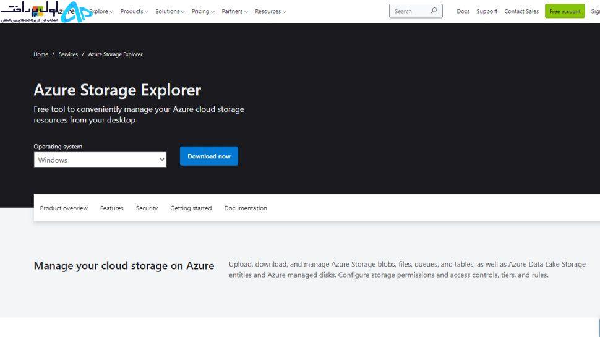The width and height of the screenshot is (600, 337).
Task: Expand the Products dropdown menu
Action: point(134,12)
